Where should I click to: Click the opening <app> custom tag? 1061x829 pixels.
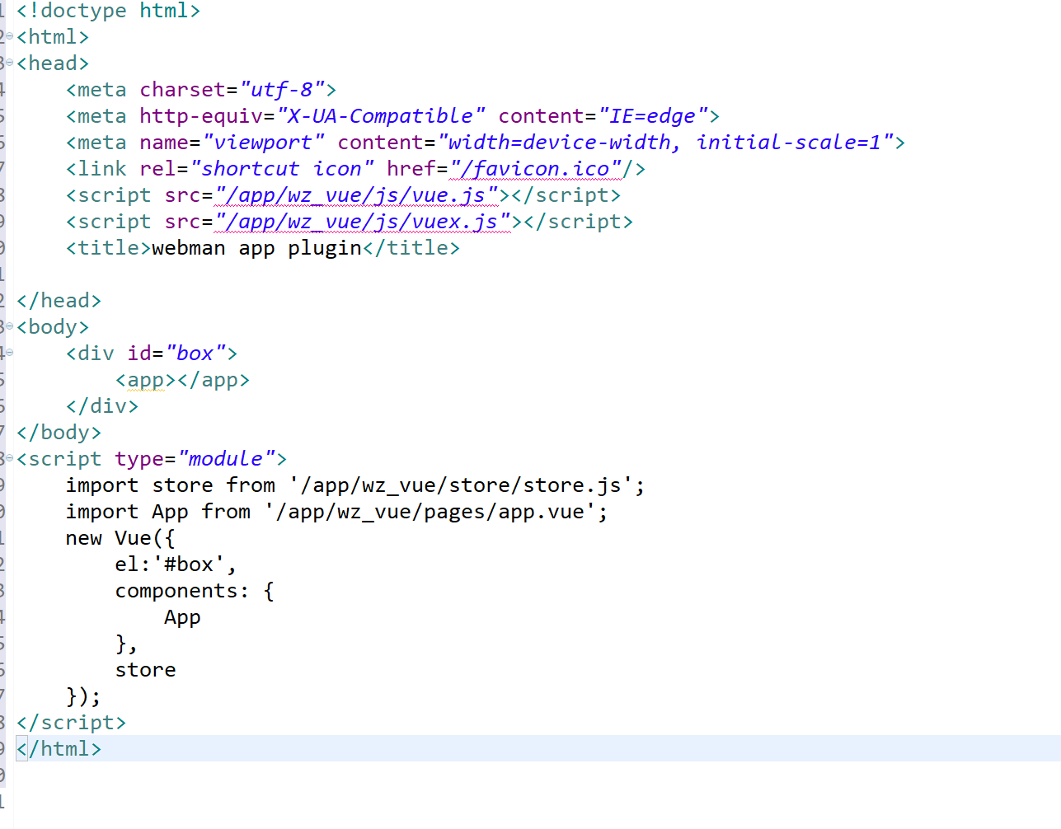coord(146,380)
